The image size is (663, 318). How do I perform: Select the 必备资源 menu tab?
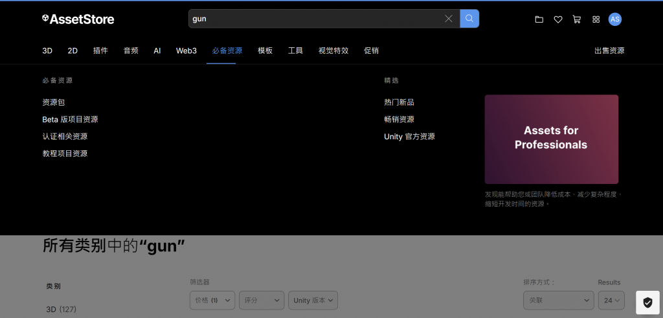tap(227, 51)
